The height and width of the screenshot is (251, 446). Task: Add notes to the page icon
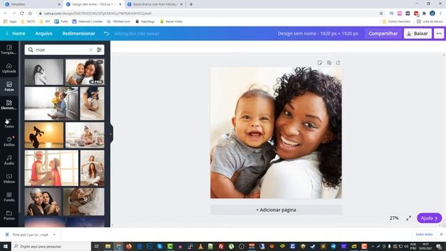click(320, 63)
